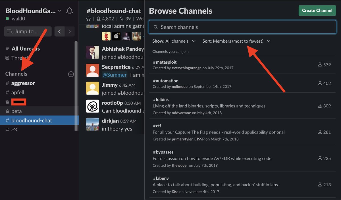Click the Create Channel button
The width and height of the screenshot is (341, 200).
(317, 11)
